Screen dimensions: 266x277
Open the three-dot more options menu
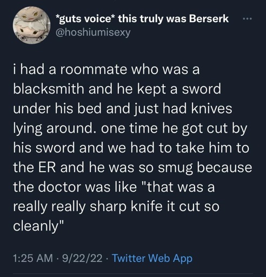(x=248, y=18)
